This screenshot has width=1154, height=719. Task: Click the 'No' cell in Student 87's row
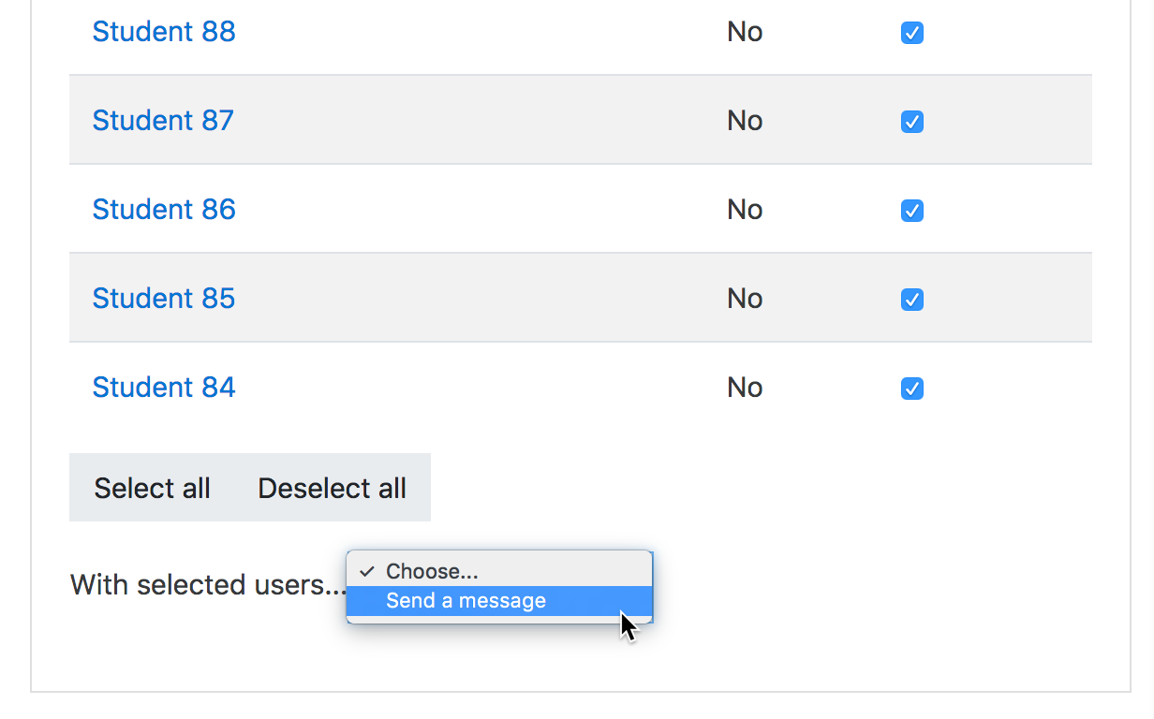click(x=745, y=121)
